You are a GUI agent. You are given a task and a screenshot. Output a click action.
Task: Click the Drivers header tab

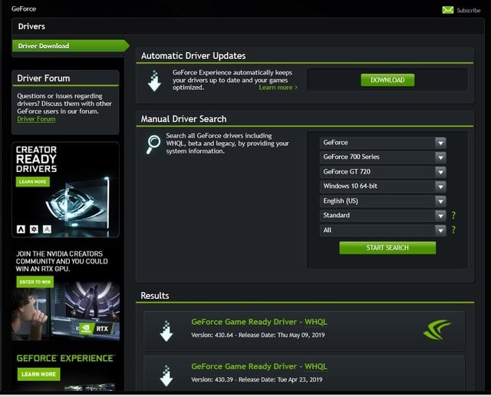pyautogui.click(x=31, y=26)
